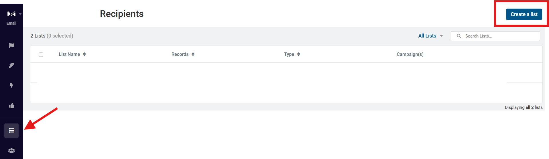Click the Create a list button
This screenshot has width=549, height=159.
(524, 14)
